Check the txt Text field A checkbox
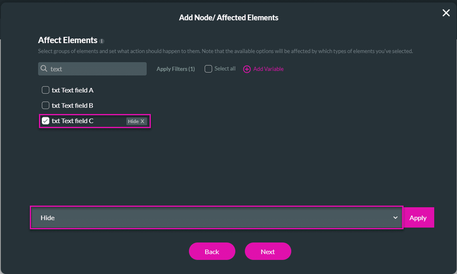Screen dimensions: 457x274 (x=46, y=90)
